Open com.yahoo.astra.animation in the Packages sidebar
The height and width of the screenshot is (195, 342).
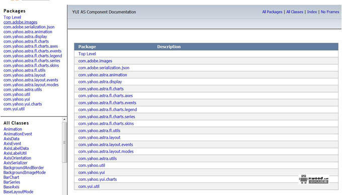[x=28, y=32]
